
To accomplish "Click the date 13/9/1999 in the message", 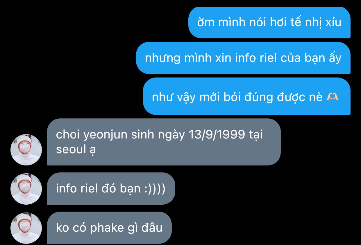I will coord(217,135).
